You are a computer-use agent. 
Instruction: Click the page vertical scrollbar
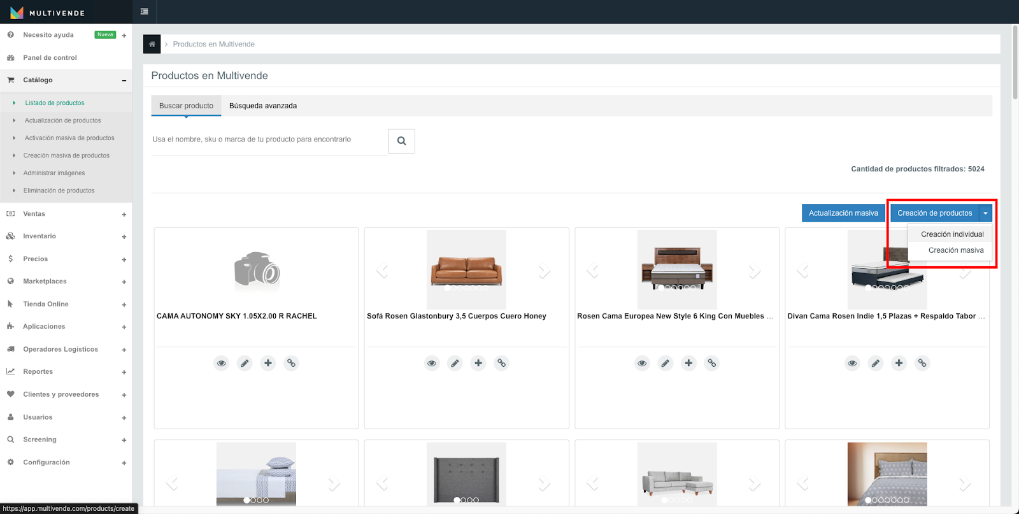point(1015,64)
